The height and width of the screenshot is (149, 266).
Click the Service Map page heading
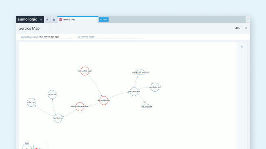point(29,28)
